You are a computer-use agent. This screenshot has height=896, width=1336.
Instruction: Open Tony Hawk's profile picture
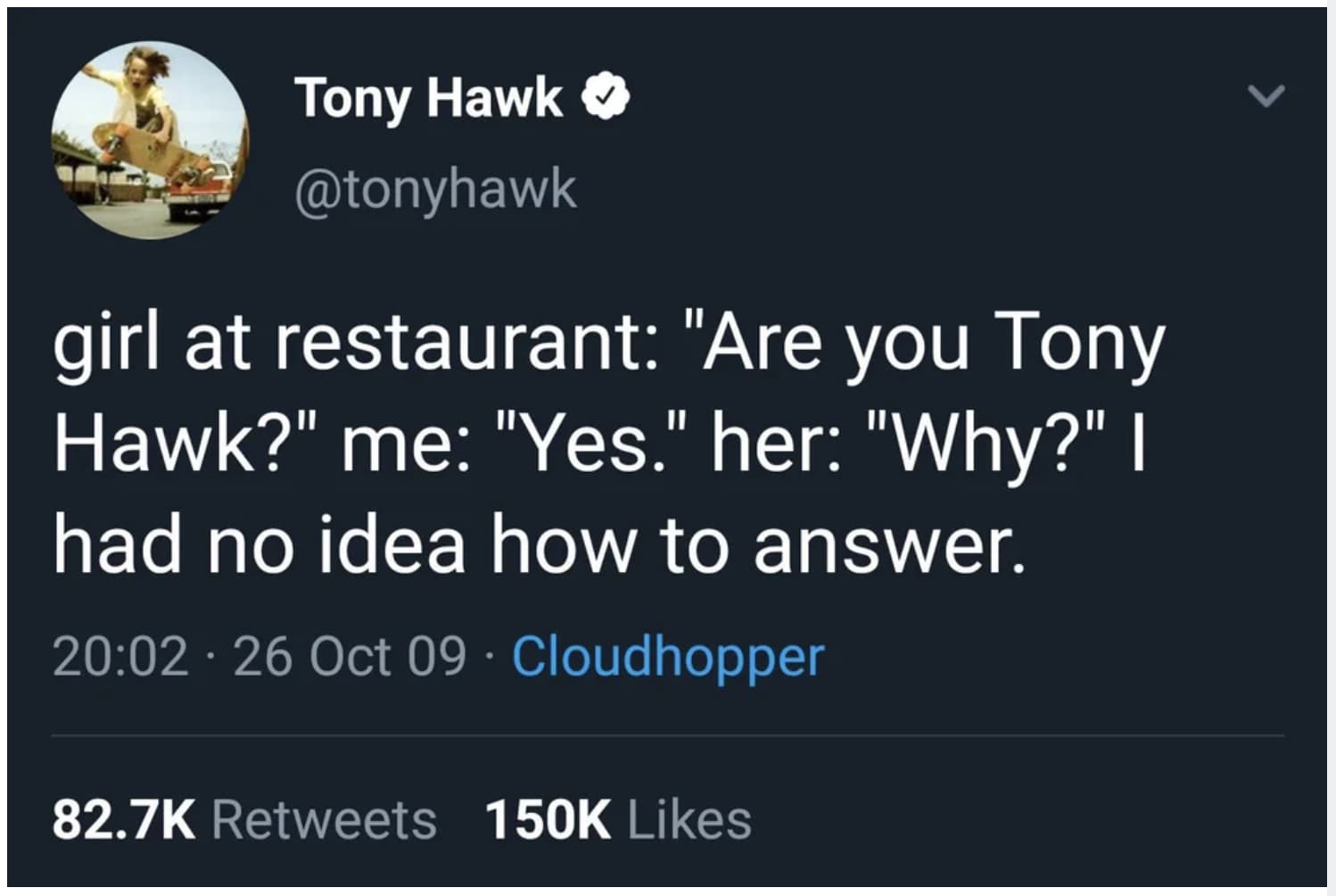click(x=150, y=138)
